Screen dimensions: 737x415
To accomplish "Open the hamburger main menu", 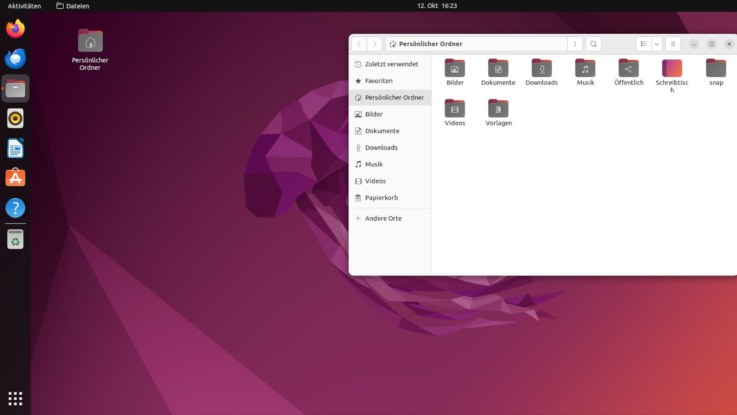I will tap(673, 44).
